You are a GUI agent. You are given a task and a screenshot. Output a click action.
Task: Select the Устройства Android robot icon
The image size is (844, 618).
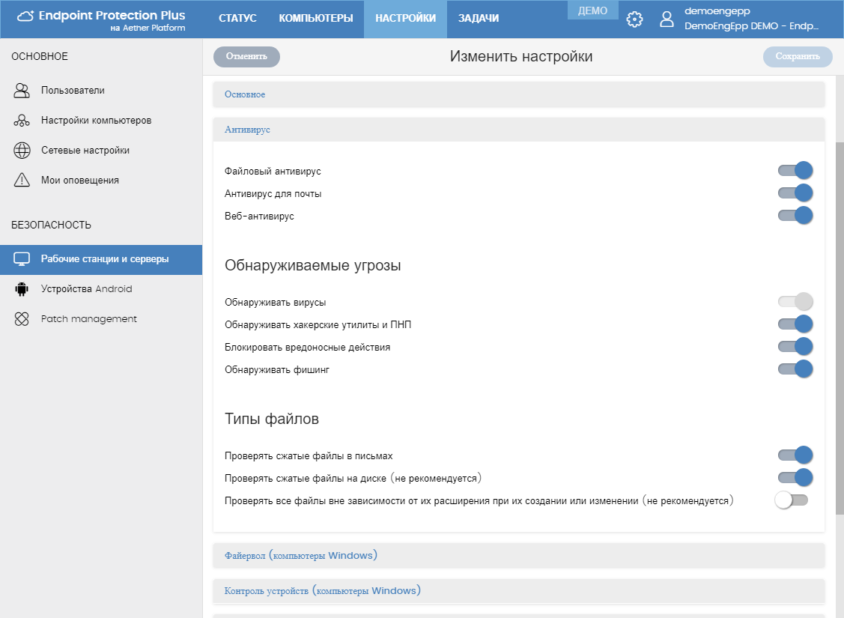click(x=22, y=289)
